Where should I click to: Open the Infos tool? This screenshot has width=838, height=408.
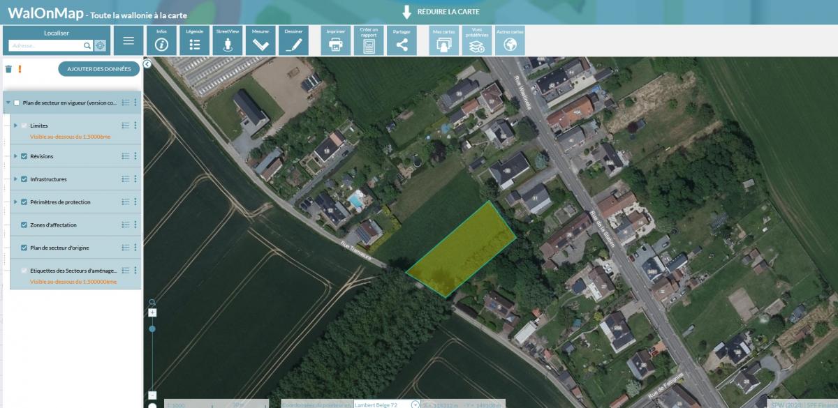161,41
